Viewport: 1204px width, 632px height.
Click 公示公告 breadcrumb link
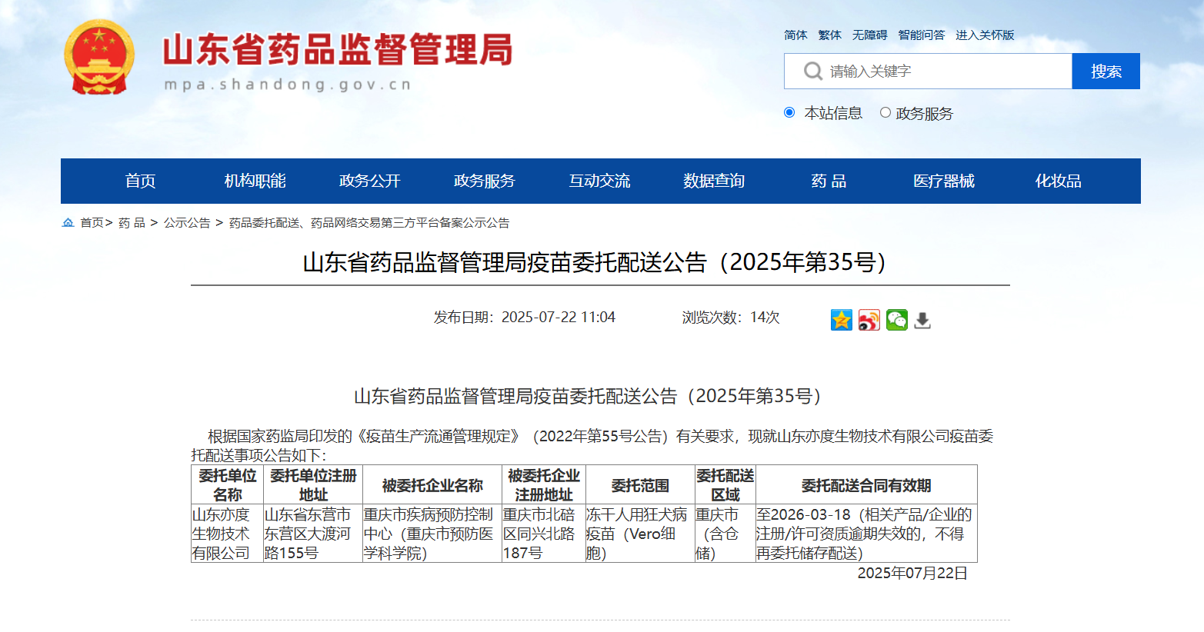[187, 223]
